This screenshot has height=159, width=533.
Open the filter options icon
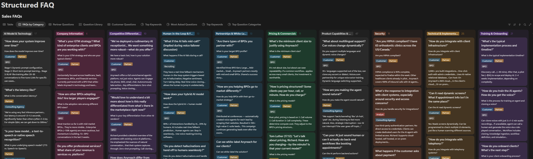[509, 24]
